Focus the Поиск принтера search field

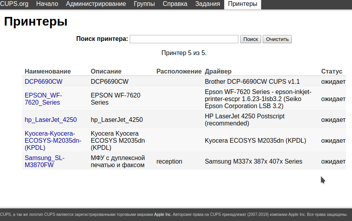tap(184, 39)
